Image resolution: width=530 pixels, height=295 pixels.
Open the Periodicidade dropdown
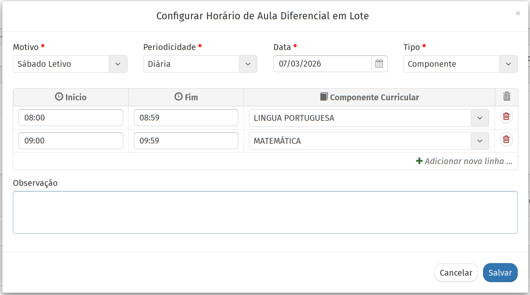tap(248, 64)
